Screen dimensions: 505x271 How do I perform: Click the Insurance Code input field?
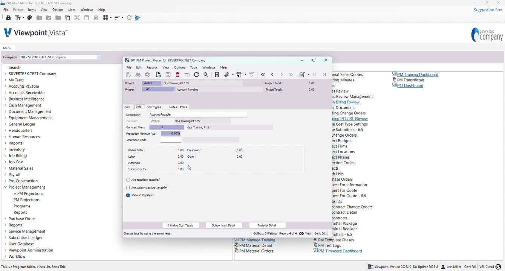click(x=171, y=140)
